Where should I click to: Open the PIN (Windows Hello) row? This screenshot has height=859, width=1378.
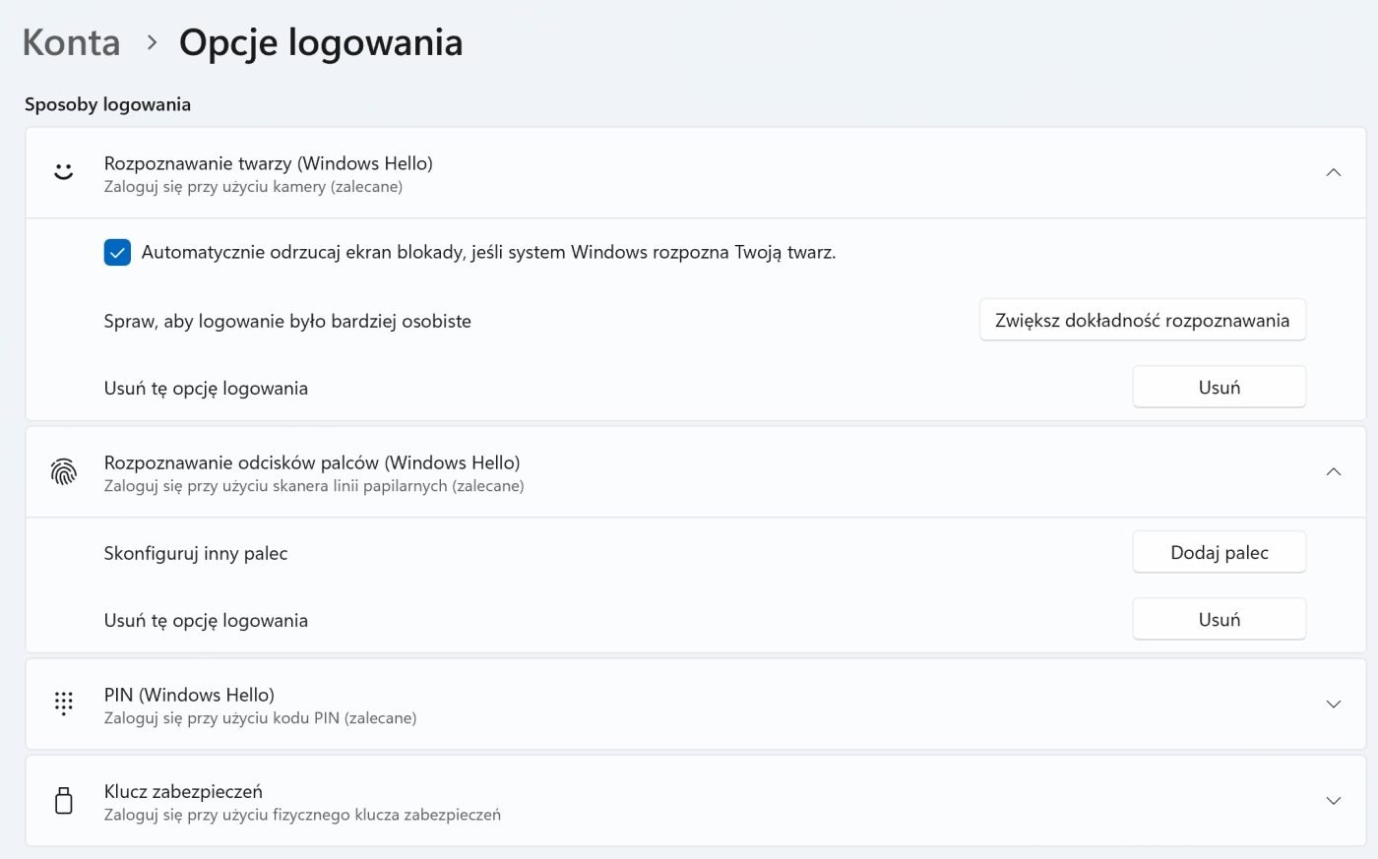(x=696, y=705)
